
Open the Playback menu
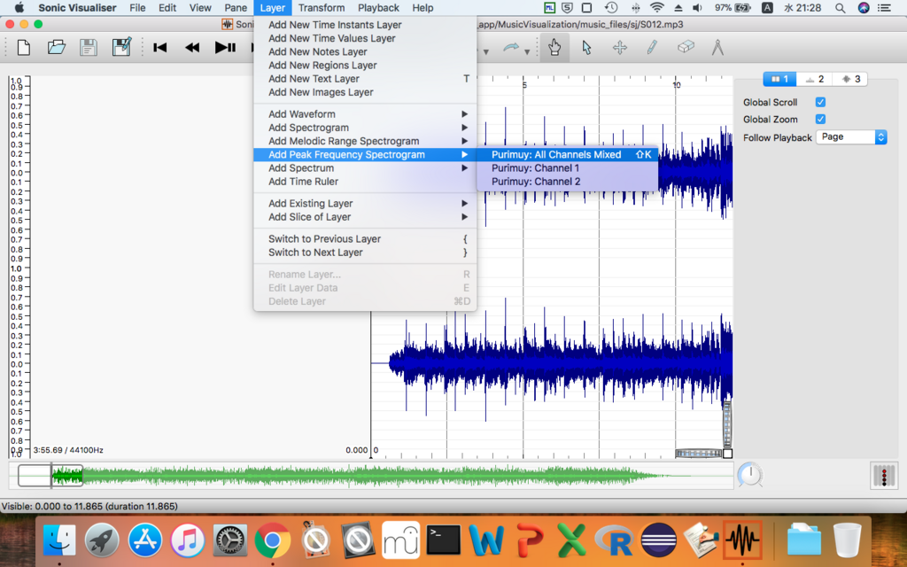coord(378,7)
